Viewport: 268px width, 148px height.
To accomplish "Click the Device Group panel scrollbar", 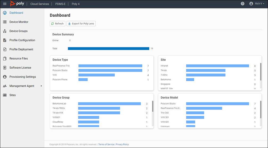I will [153, 106].
